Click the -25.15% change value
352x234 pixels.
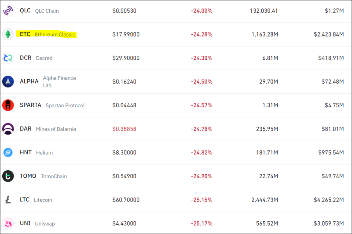pyautogui.click(x=202, y=200)
